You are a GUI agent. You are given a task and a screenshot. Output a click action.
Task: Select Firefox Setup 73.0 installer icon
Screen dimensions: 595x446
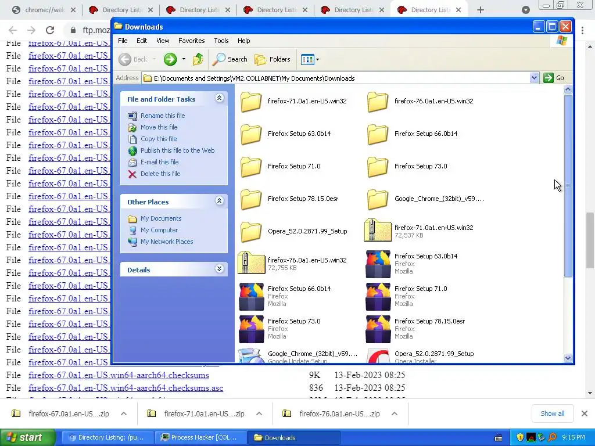coord(251,329)
